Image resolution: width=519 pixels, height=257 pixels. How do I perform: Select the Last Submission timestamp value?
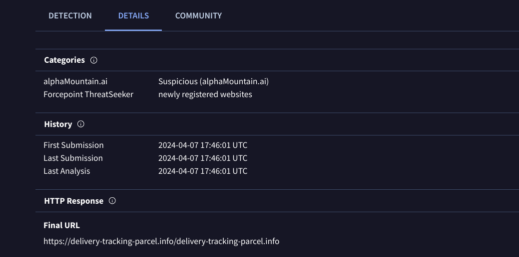pyautogui.click(x=203, y=158)
